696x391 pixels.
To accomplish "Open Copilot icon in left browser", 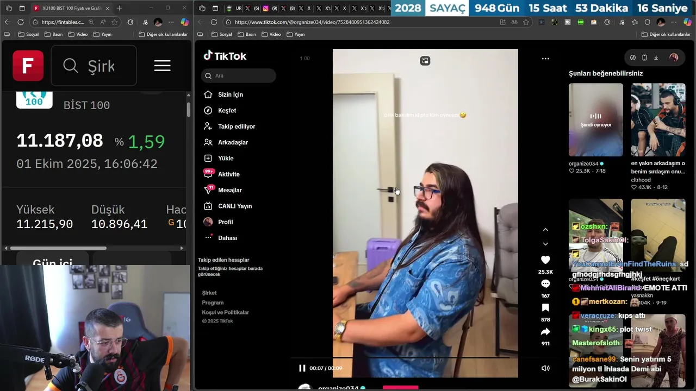I will click(x=185, y=22).
